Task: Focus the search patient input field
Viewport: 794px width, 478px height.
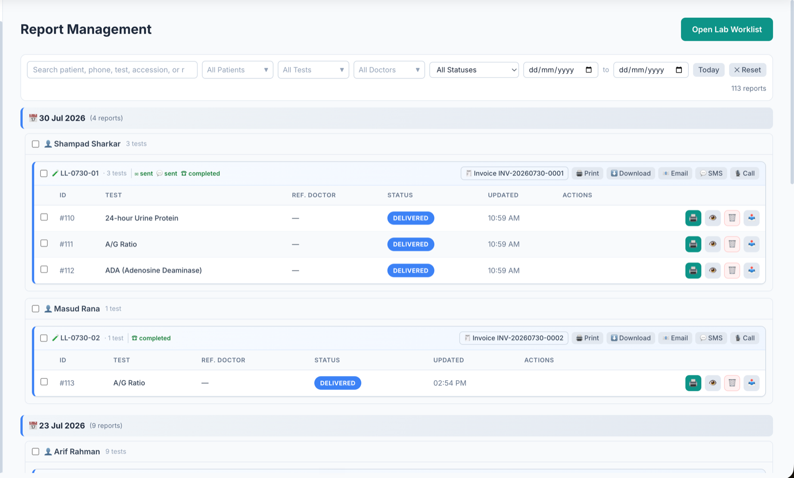Action: pyautogui.click(x=112, y=70)
